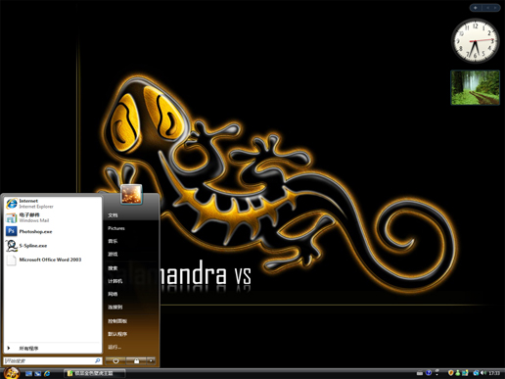Open the 控制面板 Control Panel entry
Viewport: 505px width, 379px height.
tap(117, 321)
